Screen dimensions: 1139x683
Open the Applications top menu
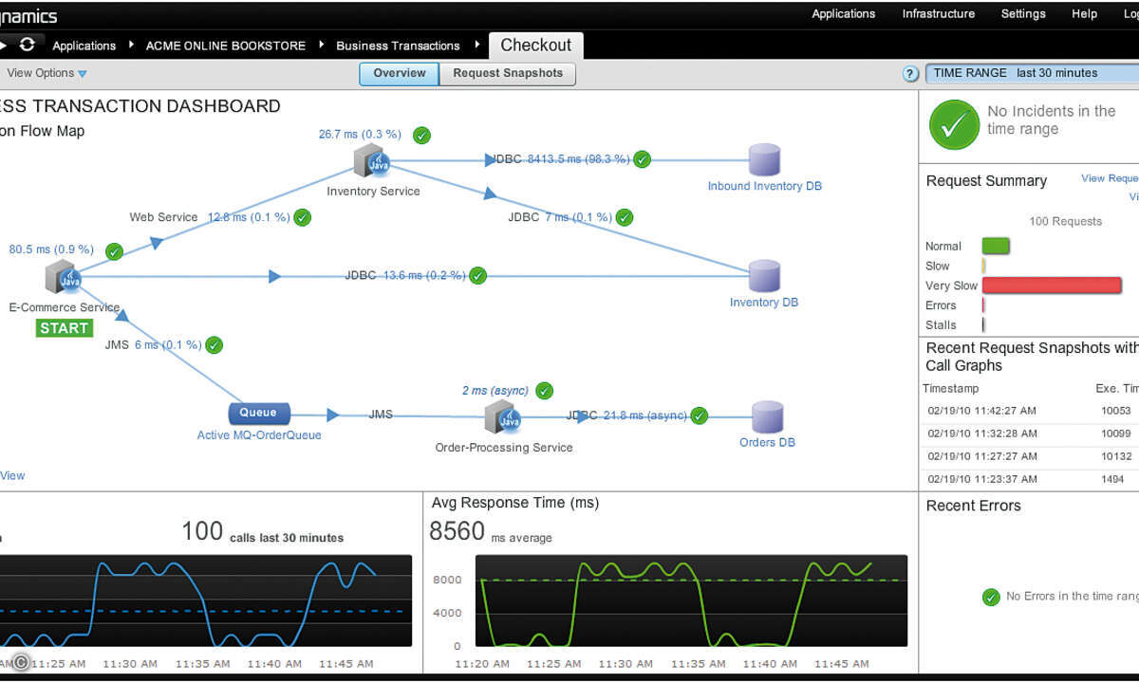843,14
